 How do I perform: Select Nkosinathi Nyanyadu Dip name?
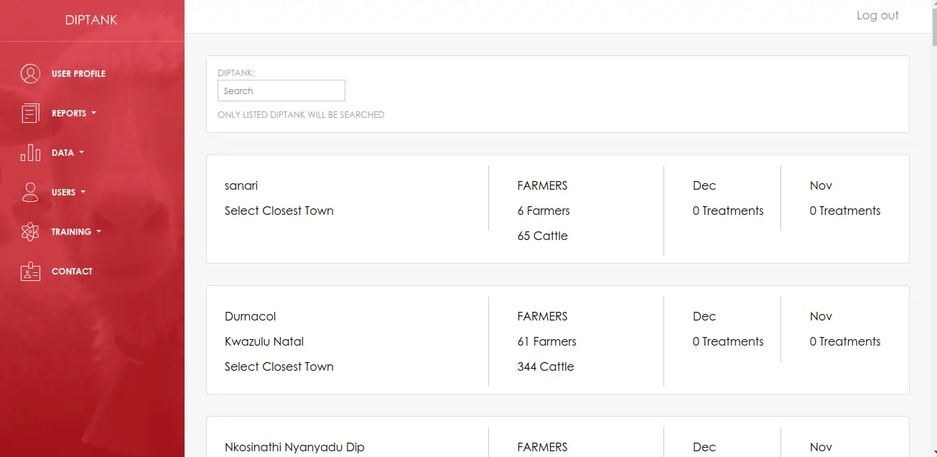(294, 447)
